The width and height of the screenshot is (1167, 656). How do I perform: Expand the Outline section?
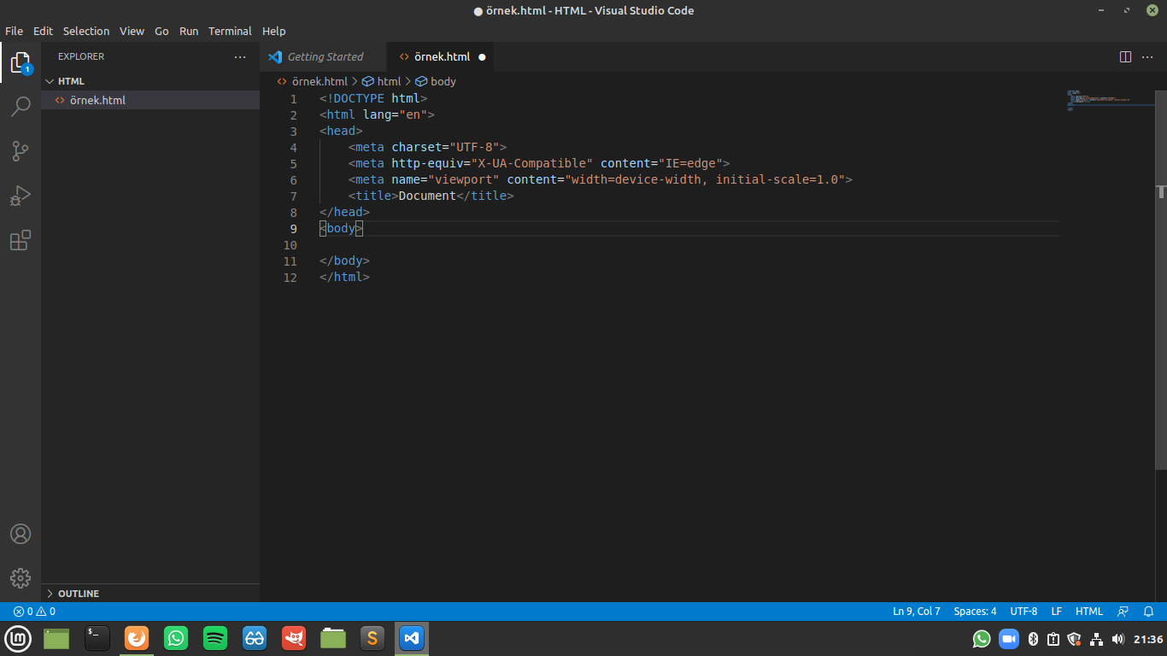coord(150,594)
